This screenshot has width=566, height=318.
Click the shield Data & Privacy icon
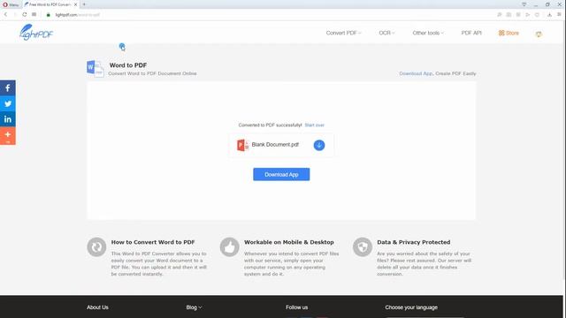362,247
